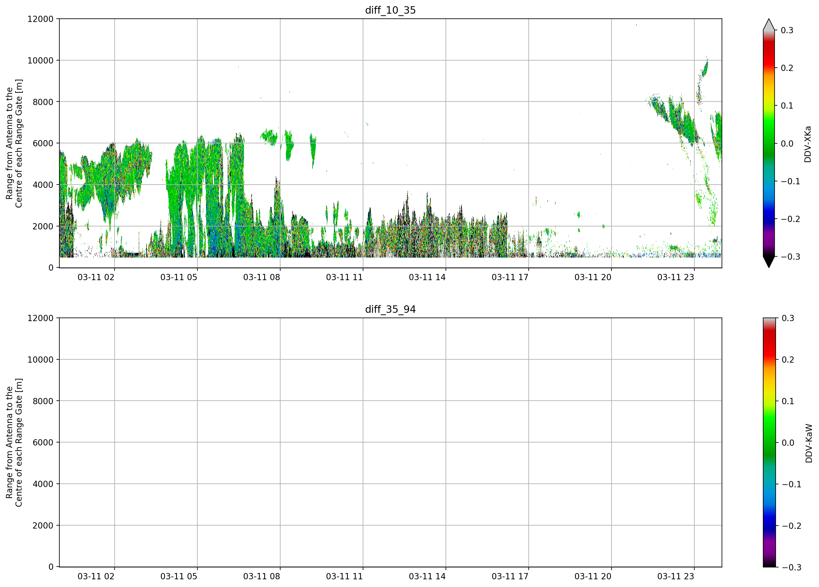This screenshot has width=819, height=587.
Task: Click y-tick 10000 on diff_35_94 plot
Action: tap(40, 360)
